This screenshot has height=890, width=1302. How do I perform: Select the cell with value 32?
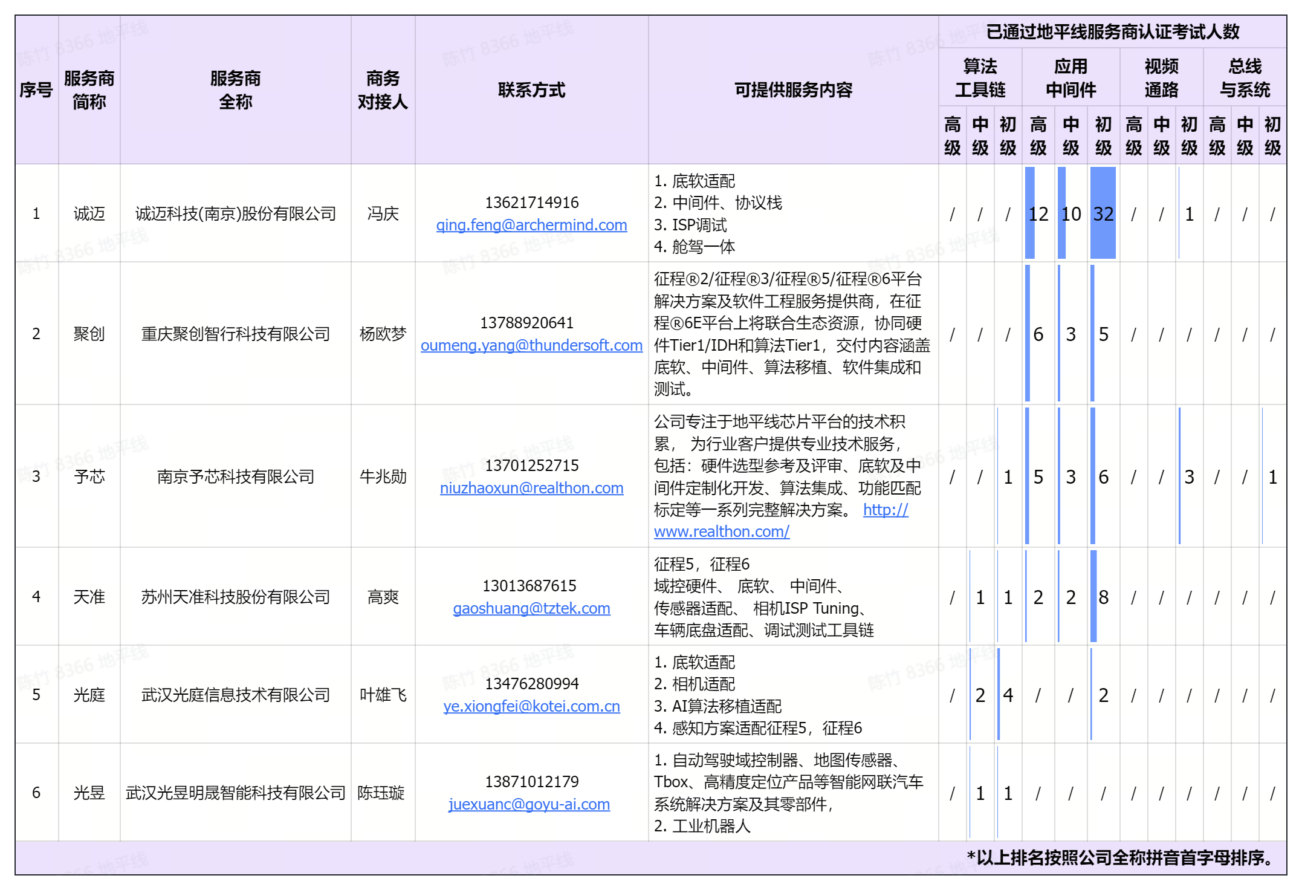click(1103, 213)
